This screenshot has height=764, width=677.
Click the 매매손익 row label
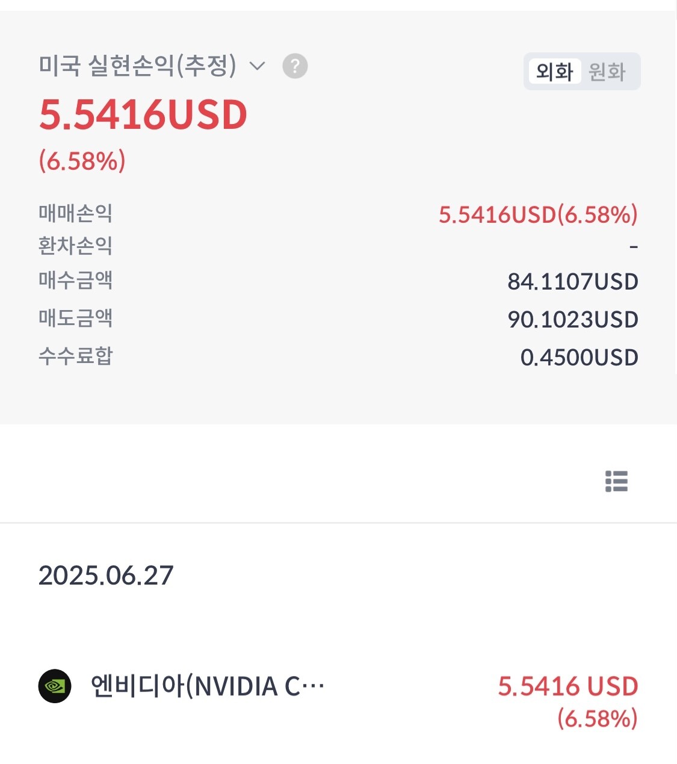coord(76,213)
